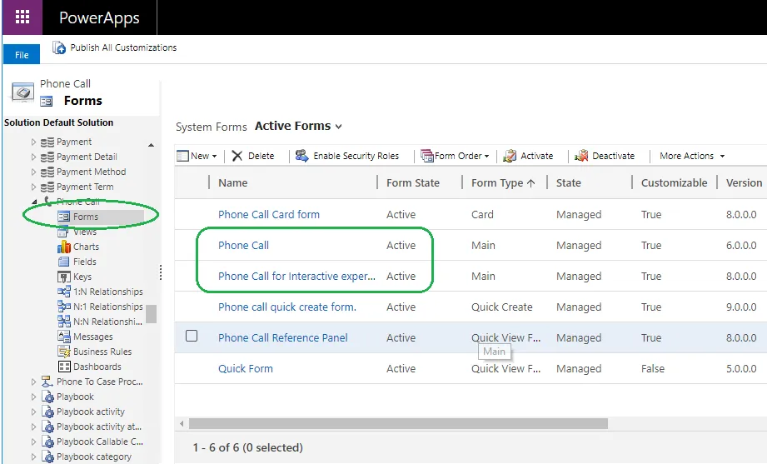Image resolution: width=767 pixels, height=464 pixels.
Task: Click the Phone Call entity icon in header
Action: click(22, 92)
